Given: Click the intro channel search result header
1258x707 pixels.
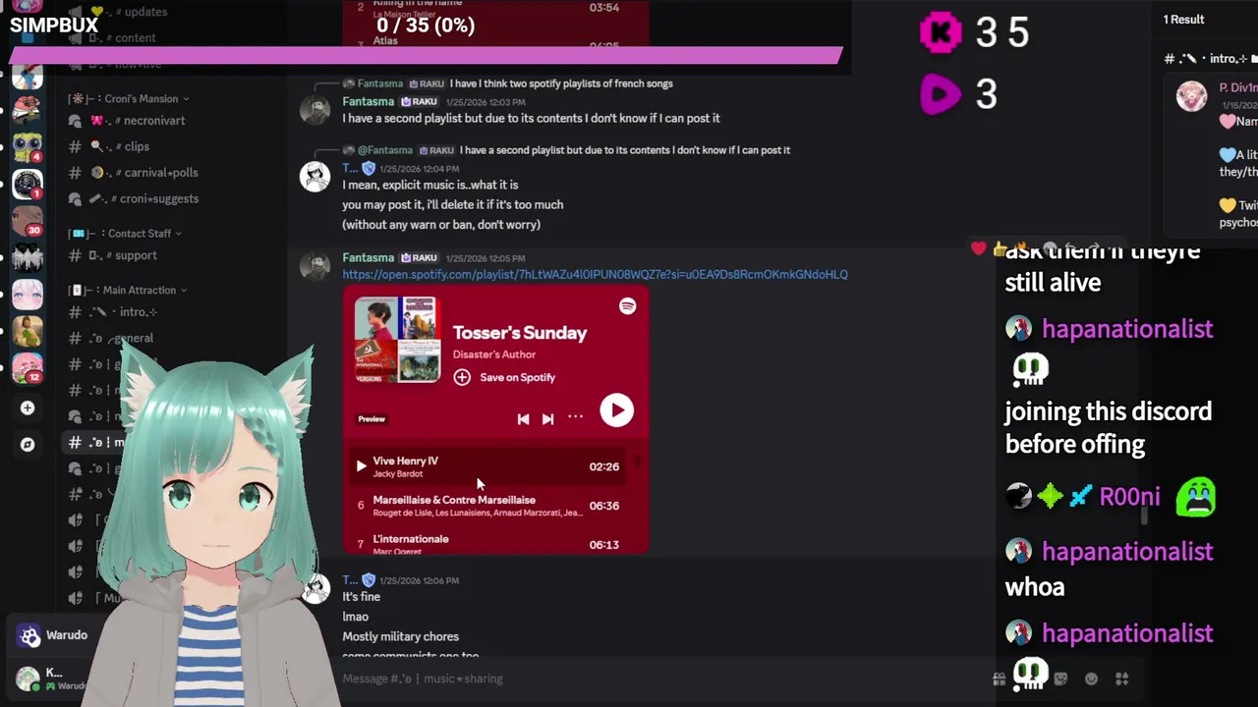Looking at the screenshot, I should click(1207, 59).
